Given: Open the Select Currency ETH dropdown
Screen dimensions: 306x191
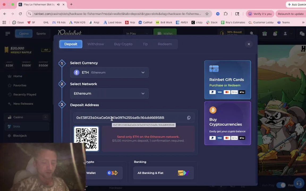Looking at the screenshot, I should (x=109, y=72).
